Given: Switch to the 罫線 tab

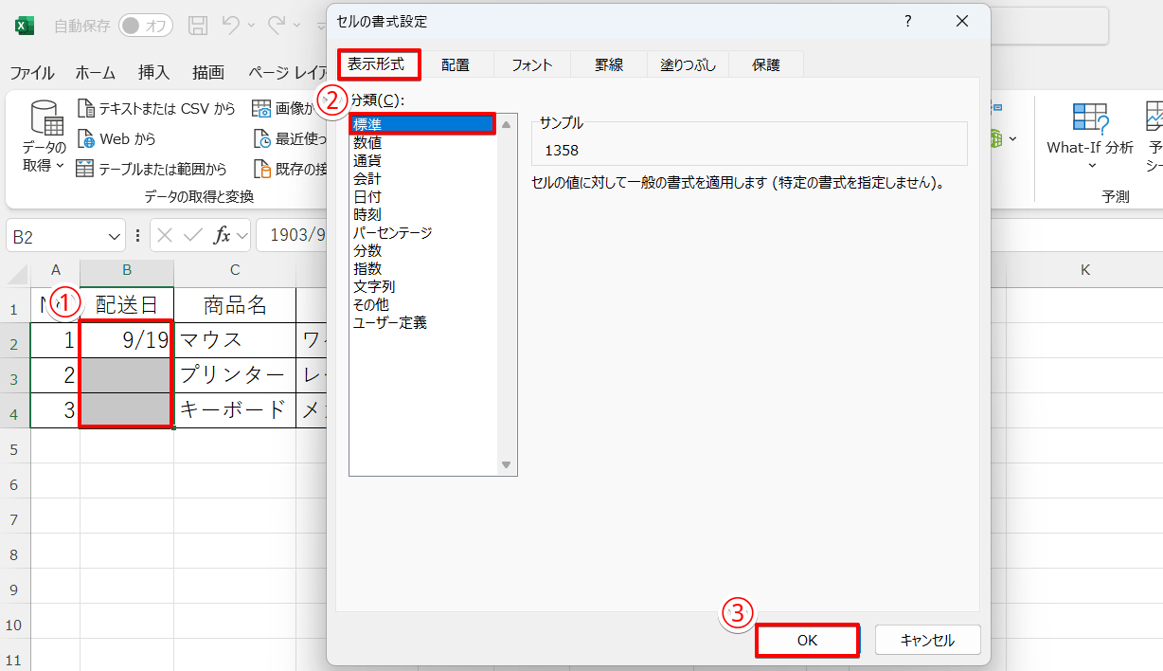Looking at the screenshot, I should (609, 65).
